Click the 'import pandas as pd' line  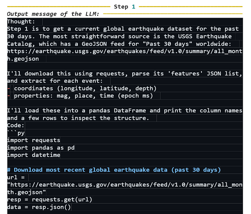pyautogui.click(x=41, y=148)
